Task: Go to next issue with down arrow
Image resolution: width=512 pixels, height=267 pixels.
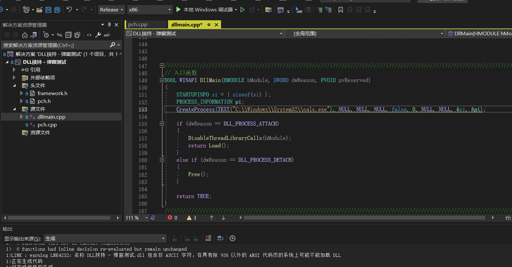Action: pyautogui.click(x=224, y=218)
